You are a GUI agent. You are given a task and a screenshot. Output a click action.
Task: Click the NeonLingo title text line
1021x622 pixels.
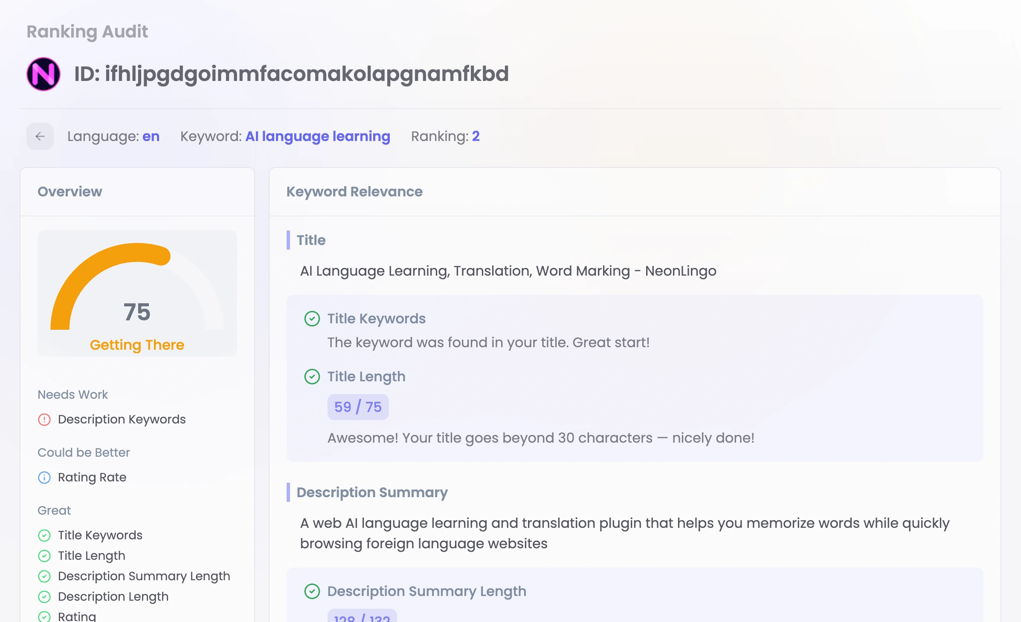508,271
